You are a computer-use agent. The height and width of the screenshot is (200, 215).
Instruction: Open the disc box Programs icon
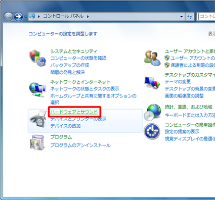pyautogui.click(x=38, y=142)
